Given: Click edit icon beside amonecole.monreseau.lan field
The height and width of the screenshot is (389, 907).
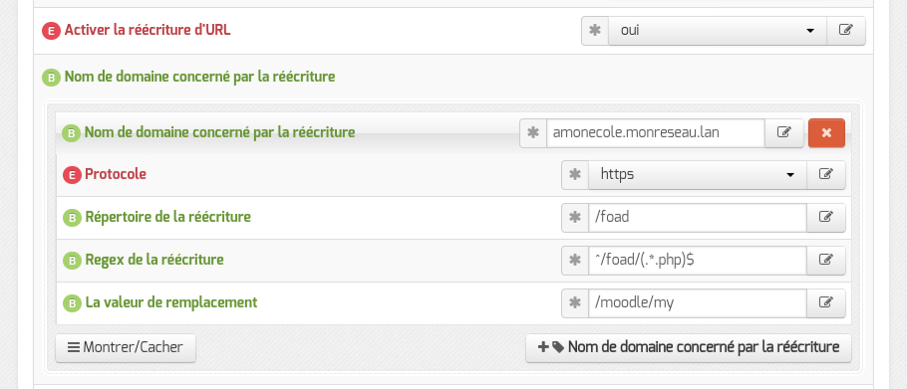Looking at the screenshot, I should (x=783, y=132).
